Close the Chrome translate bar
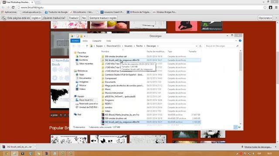The width and height of the screenshot is (279, 156). [276, 18]
